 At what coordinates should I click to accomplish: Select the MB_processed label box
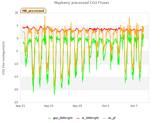click(33, 11)
